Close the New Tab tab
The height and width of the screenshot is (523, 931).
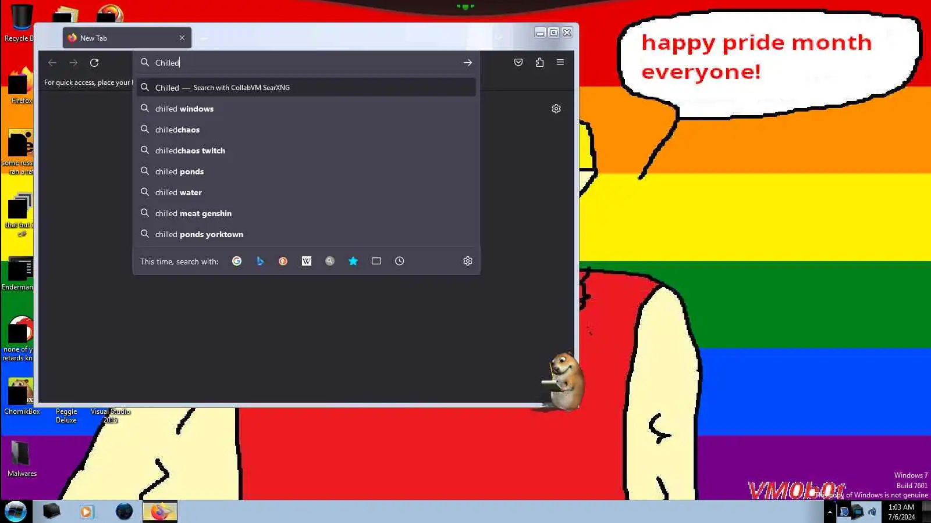coord(182,38)
